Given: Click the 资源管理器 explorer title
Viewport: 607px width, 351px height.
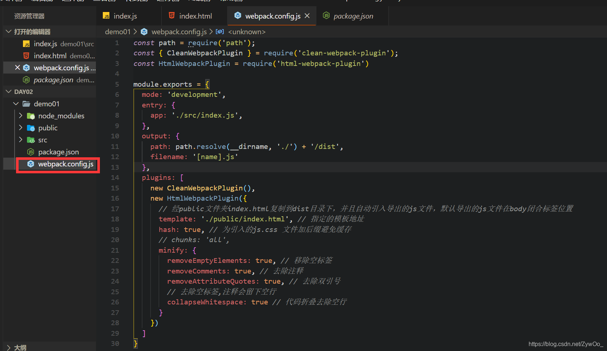Looking at the screenshot, I should [x=29, y=16].
